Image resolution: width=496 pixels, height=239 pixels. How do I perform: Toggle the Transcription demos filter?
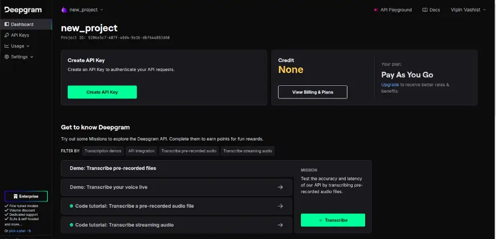click(x=103, y=151)
